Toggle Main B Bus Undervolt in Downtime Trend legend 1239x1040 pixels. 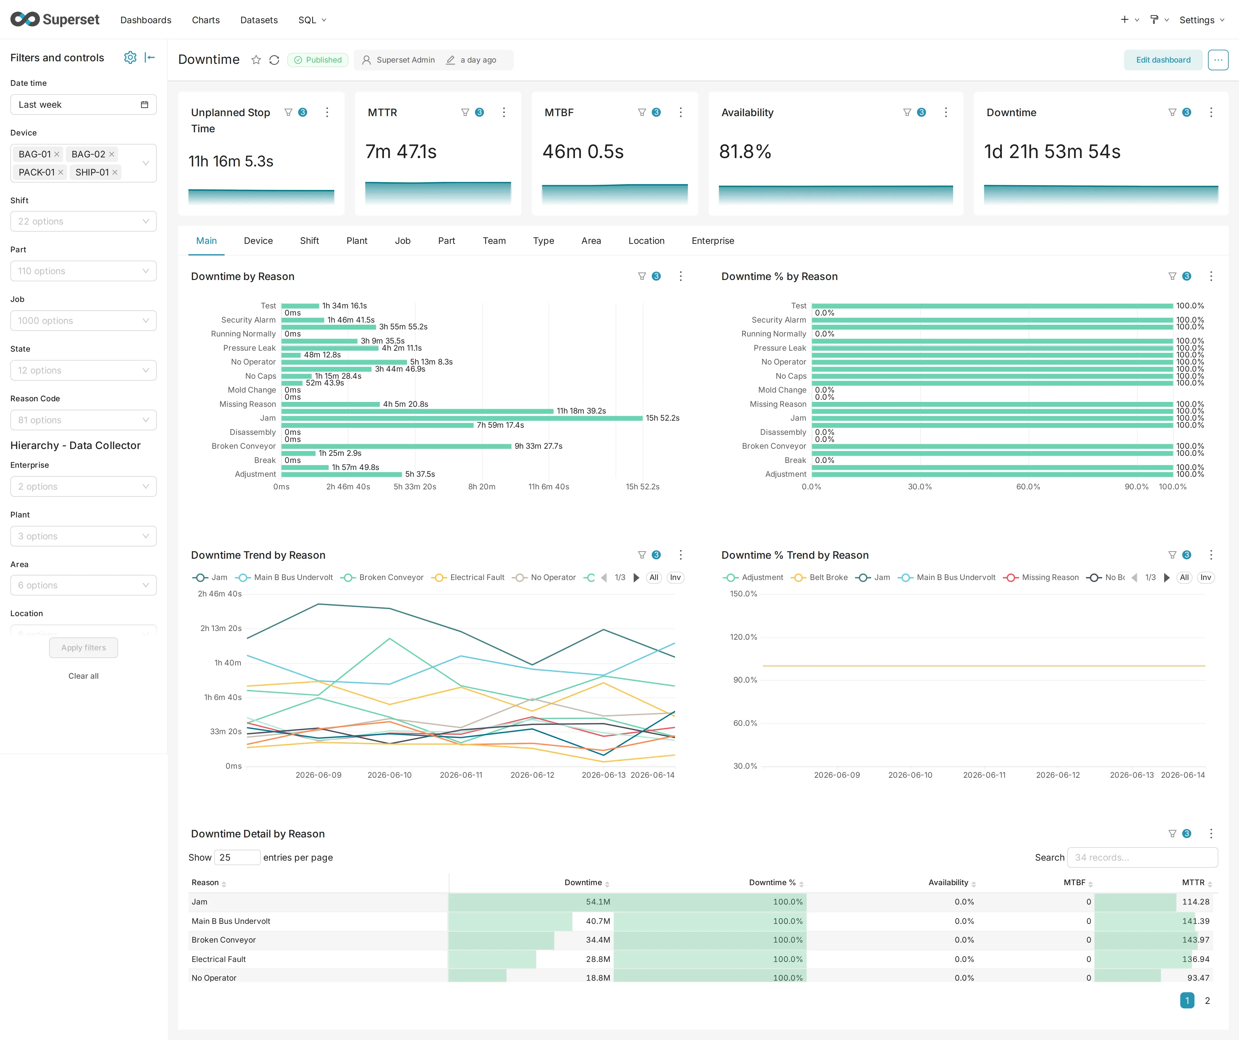pos(284,577)
